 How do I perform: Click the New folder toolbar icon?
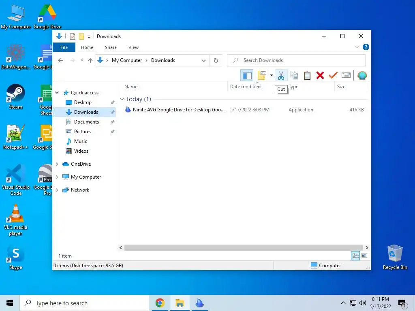point(262,75)
